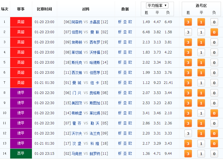Open 欧 European odds for 埃弗顿 match
The width and height of the screenshot is (223, 160).
pos(130,42)
